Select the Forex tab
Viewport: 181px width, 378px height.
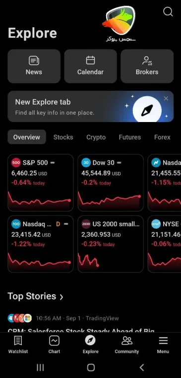162,137
